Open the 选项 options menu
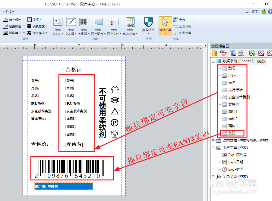Screen dimensions: 272x201 click(x=255, y=12)
